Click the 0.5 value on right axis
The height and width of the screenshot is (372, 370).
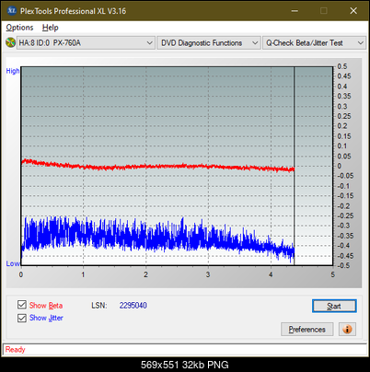pos(342,66)
